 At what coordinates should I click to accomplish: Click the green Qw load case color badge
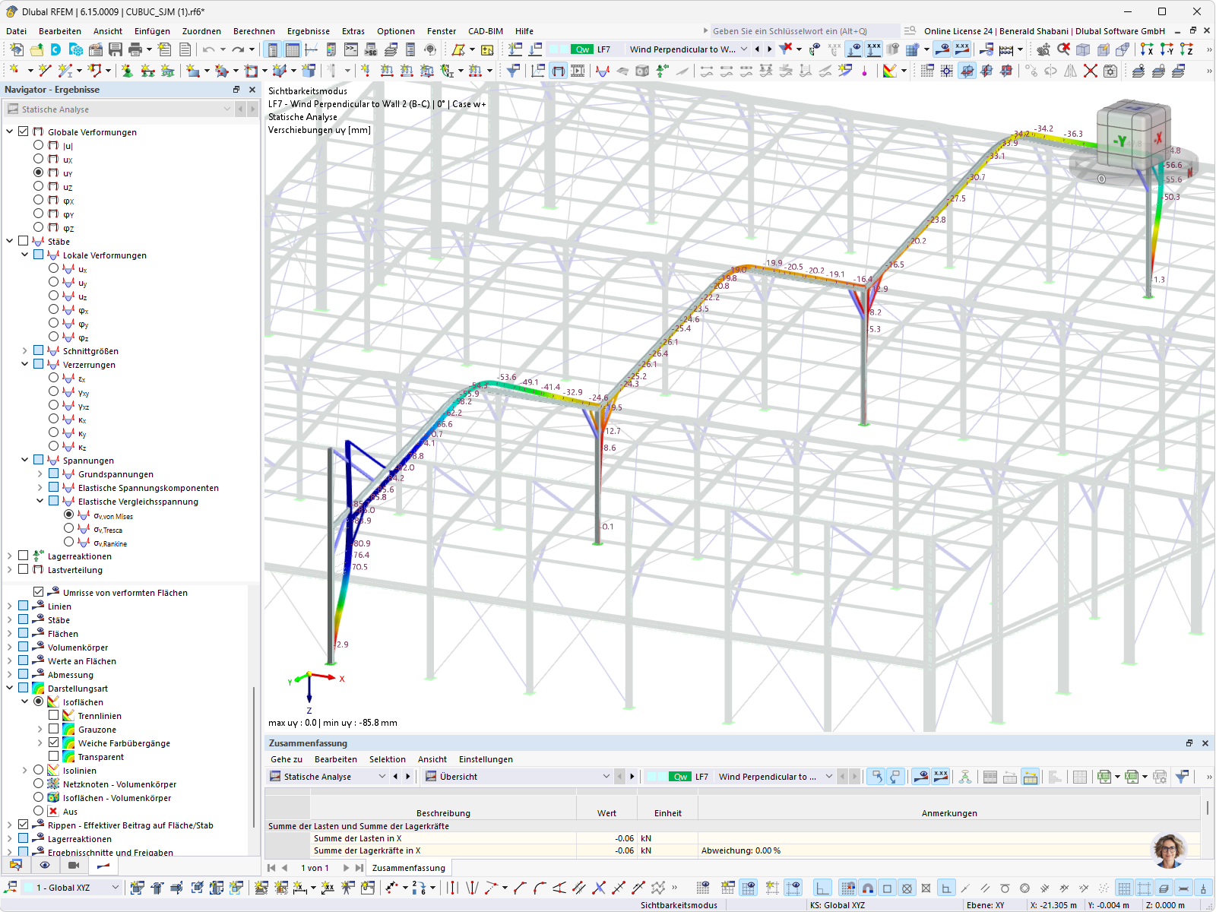(582, 49)
